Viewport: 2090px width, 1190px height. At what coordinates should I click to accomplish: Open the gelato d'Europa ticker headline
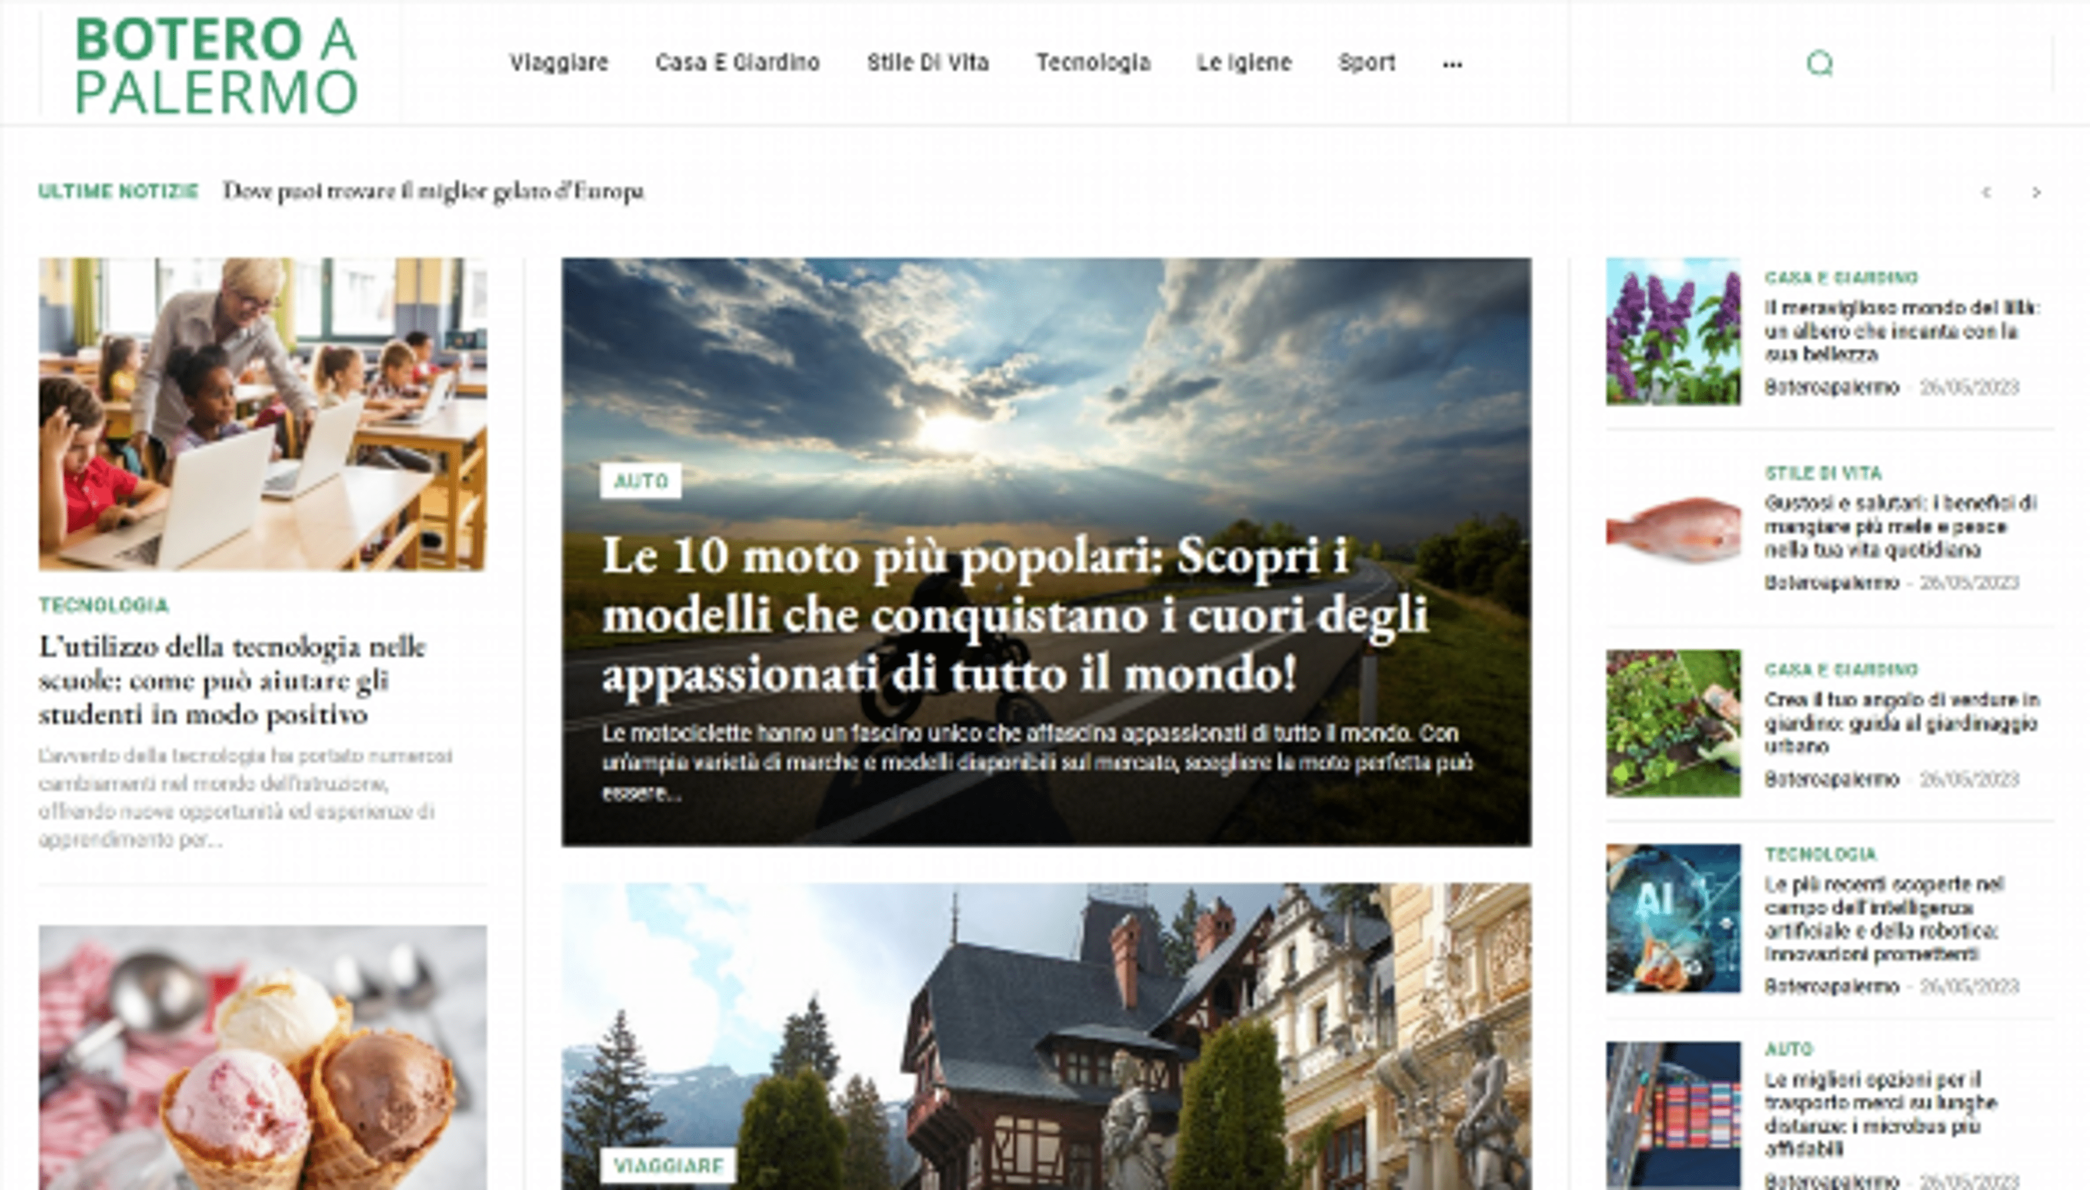tap(433, 191)
